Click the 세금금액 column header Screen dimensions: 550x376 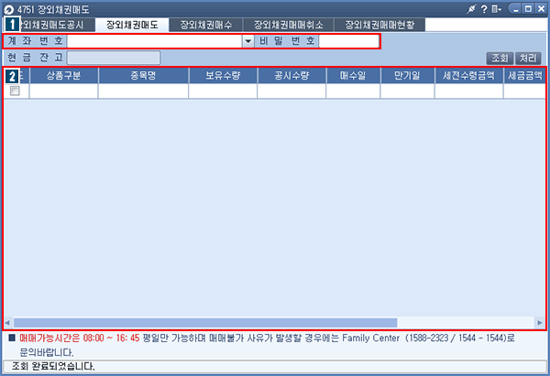[x=524, y=76]
